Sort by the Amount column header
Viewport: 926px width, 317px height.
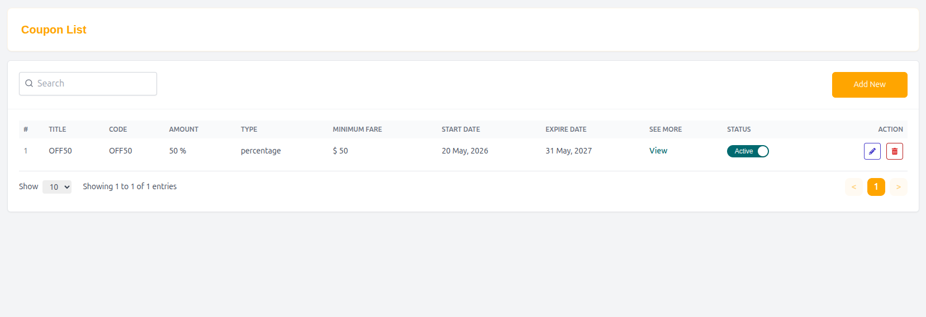[184, 129]
